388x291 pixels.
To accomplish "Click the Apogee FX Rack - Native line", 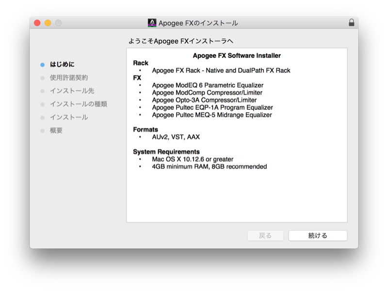I will (x=221, y=70).
